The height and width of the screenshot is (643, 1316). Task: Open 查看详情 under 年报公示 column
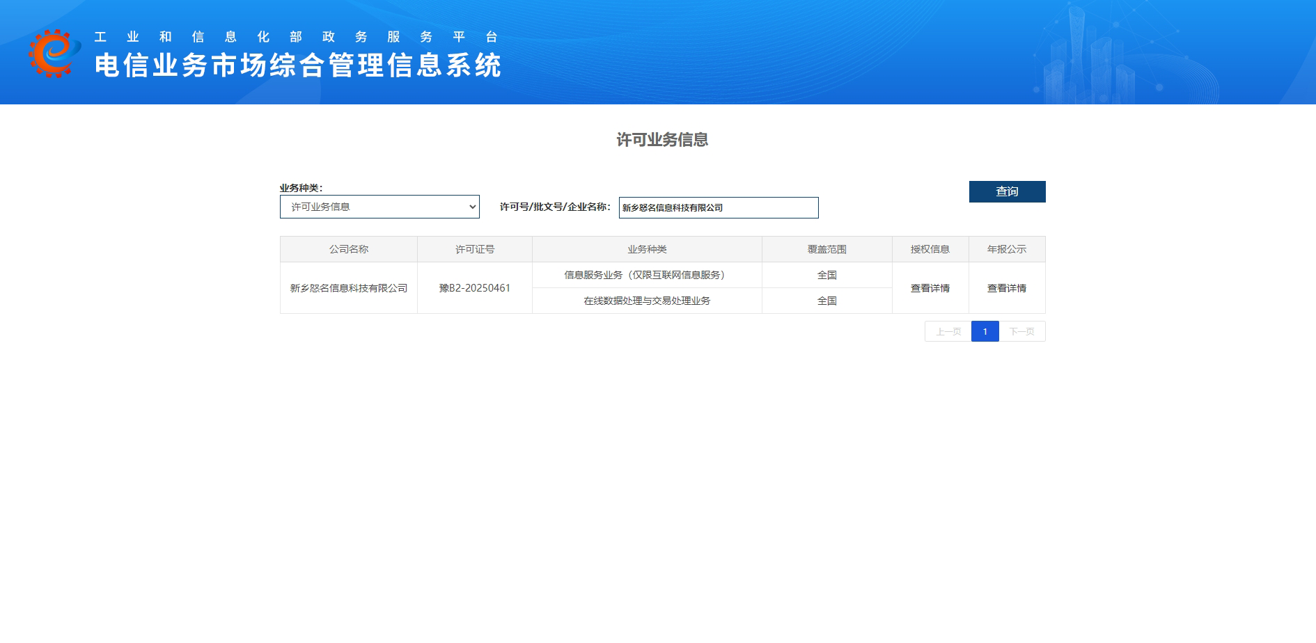(1006, 288)
